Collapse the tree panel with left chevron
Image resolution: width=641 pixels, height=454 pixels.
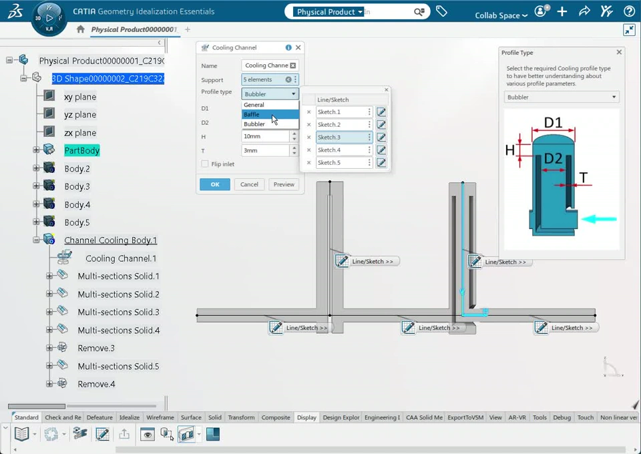click(x=160, y=43)
